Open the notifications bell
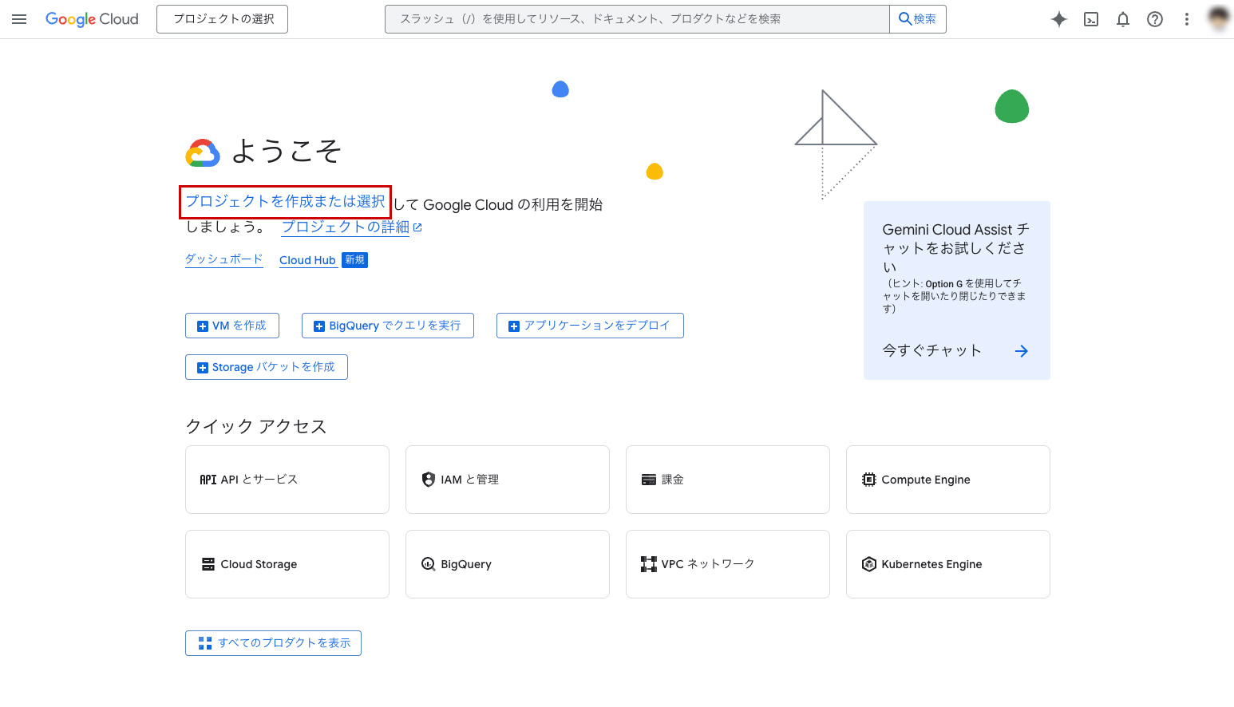The width and height of the screenshot is (1234, 707). click(1123, 19)
